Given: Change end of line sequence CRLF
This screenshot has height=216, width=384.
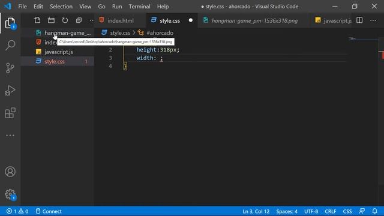Looking at the screenshot, I should (x=331, y=211).
